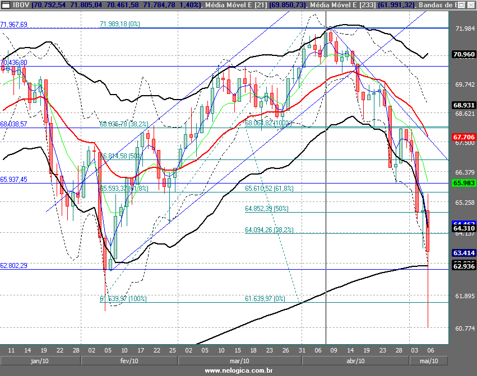Screen dimensions: 477x376
Task: Click the 60.774 price axis value
Action: tap(465, 328)
